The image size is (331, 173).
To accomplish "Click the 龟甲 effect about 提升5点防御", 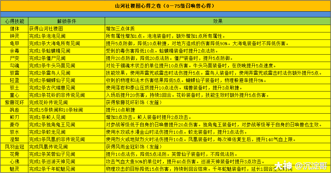I will 218,43.
